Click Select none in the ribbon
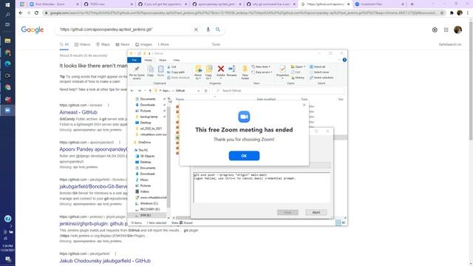 point(319,72)
